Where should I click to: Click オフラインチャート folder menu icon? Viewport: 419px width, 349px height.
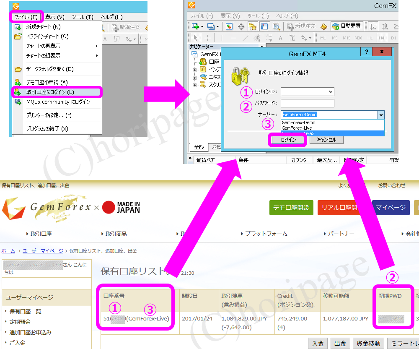18,36
